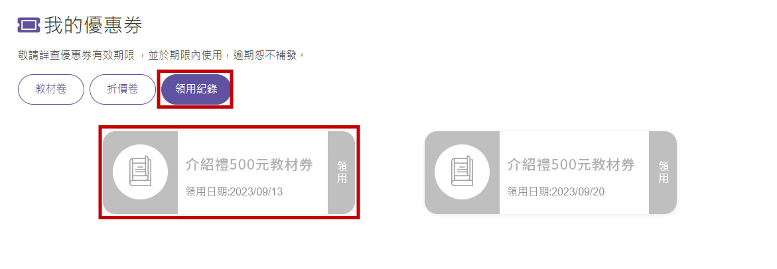This screenshot has height=269, width=777.
Task: Click the 領用日期:2023/09/20 date text
Action: coord(556,192)
